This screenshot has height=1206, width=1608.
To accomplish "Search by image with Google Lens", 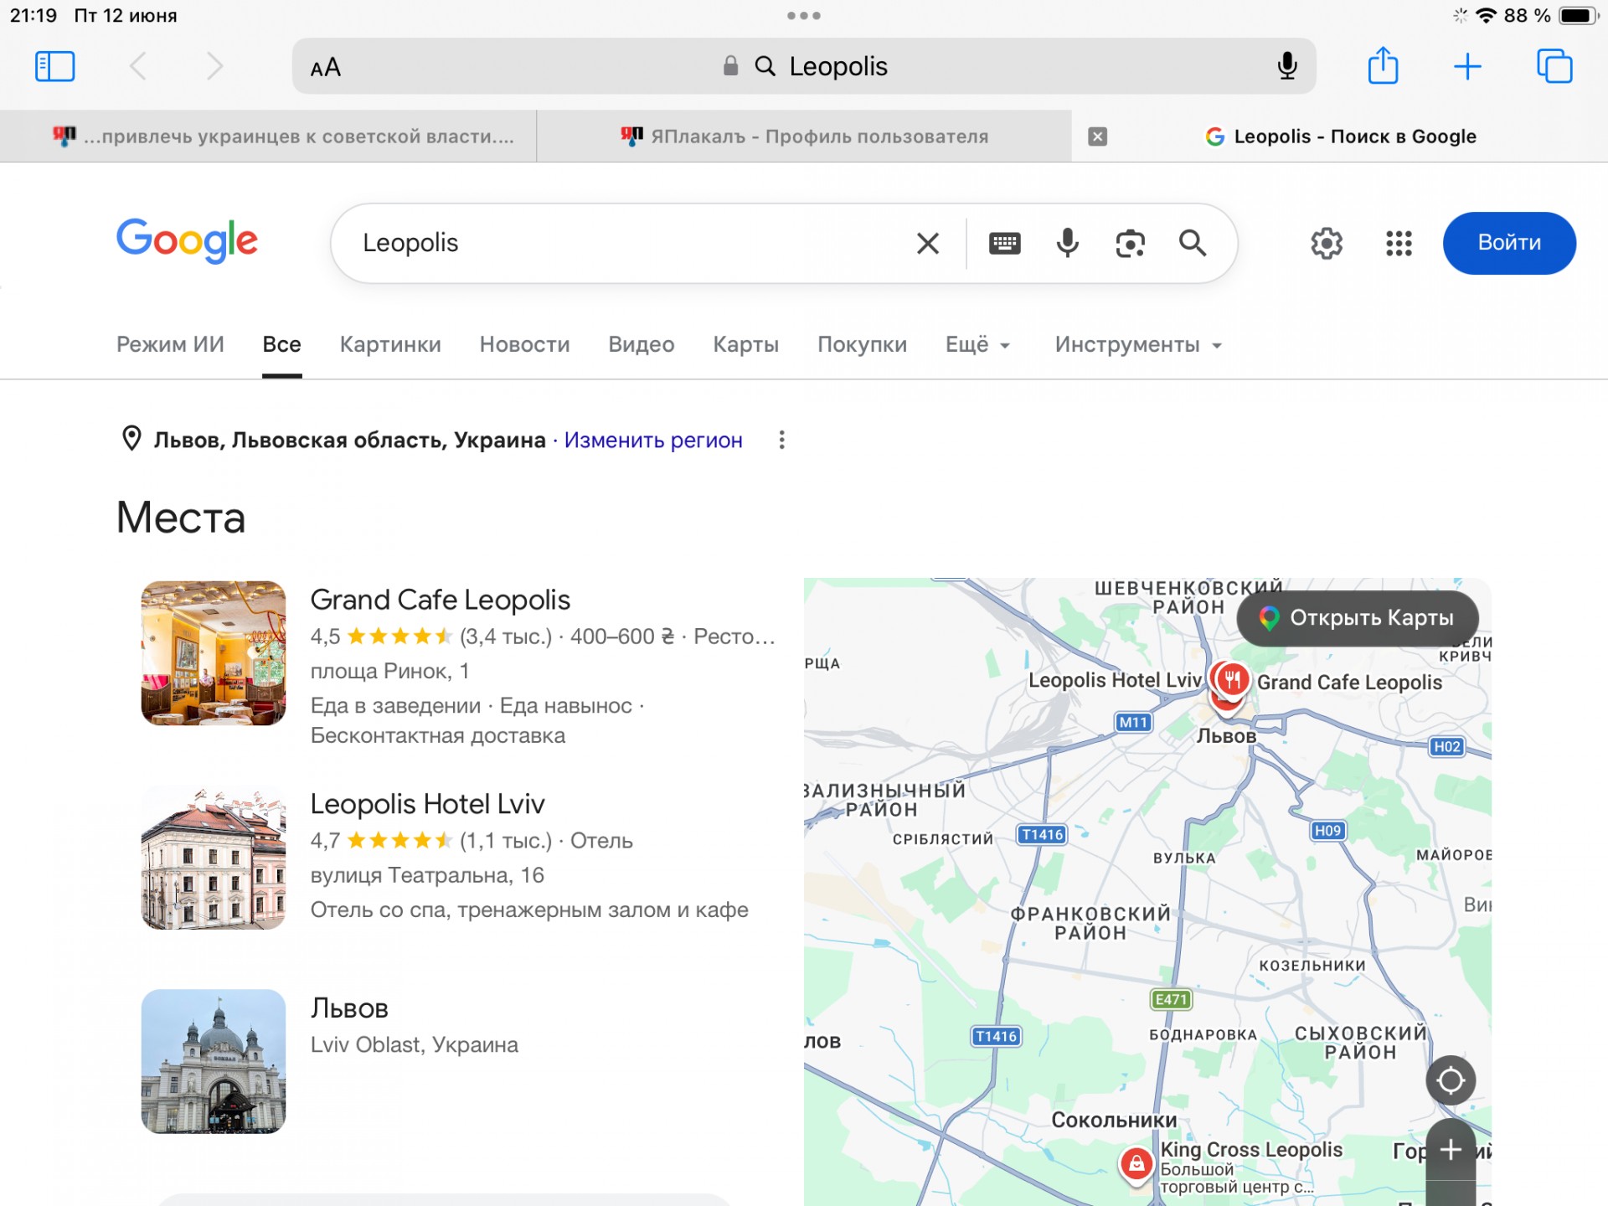I will (x=1130, y=243).
